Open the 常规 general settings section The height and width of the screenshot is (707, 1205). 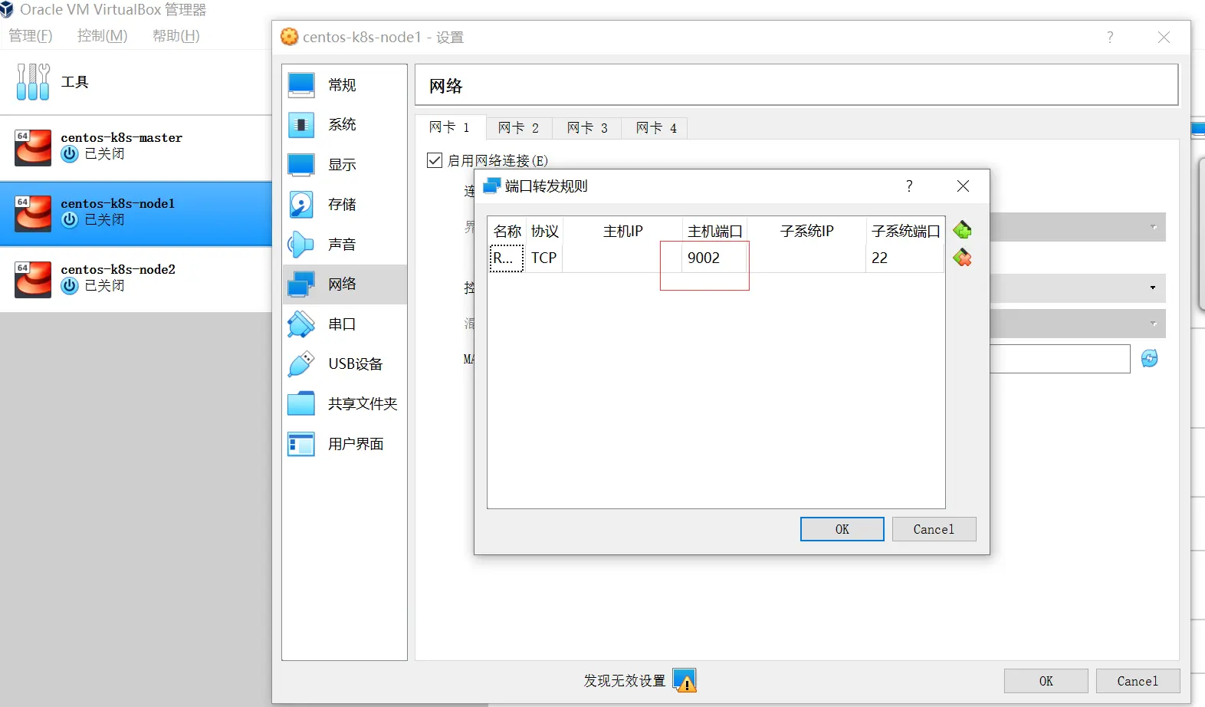coord(344,85)
